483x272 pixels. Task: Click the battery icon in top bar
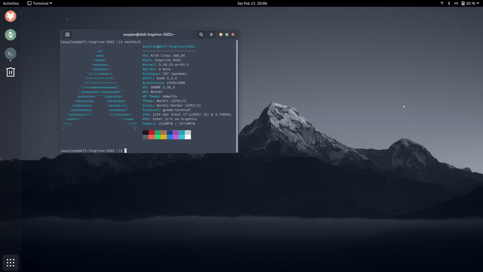pyautogui.click(x=463, y=4)
